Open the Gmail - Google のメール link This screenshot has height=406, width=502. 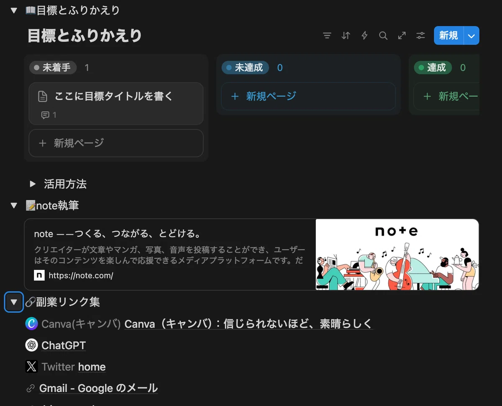tap(98, 388)
